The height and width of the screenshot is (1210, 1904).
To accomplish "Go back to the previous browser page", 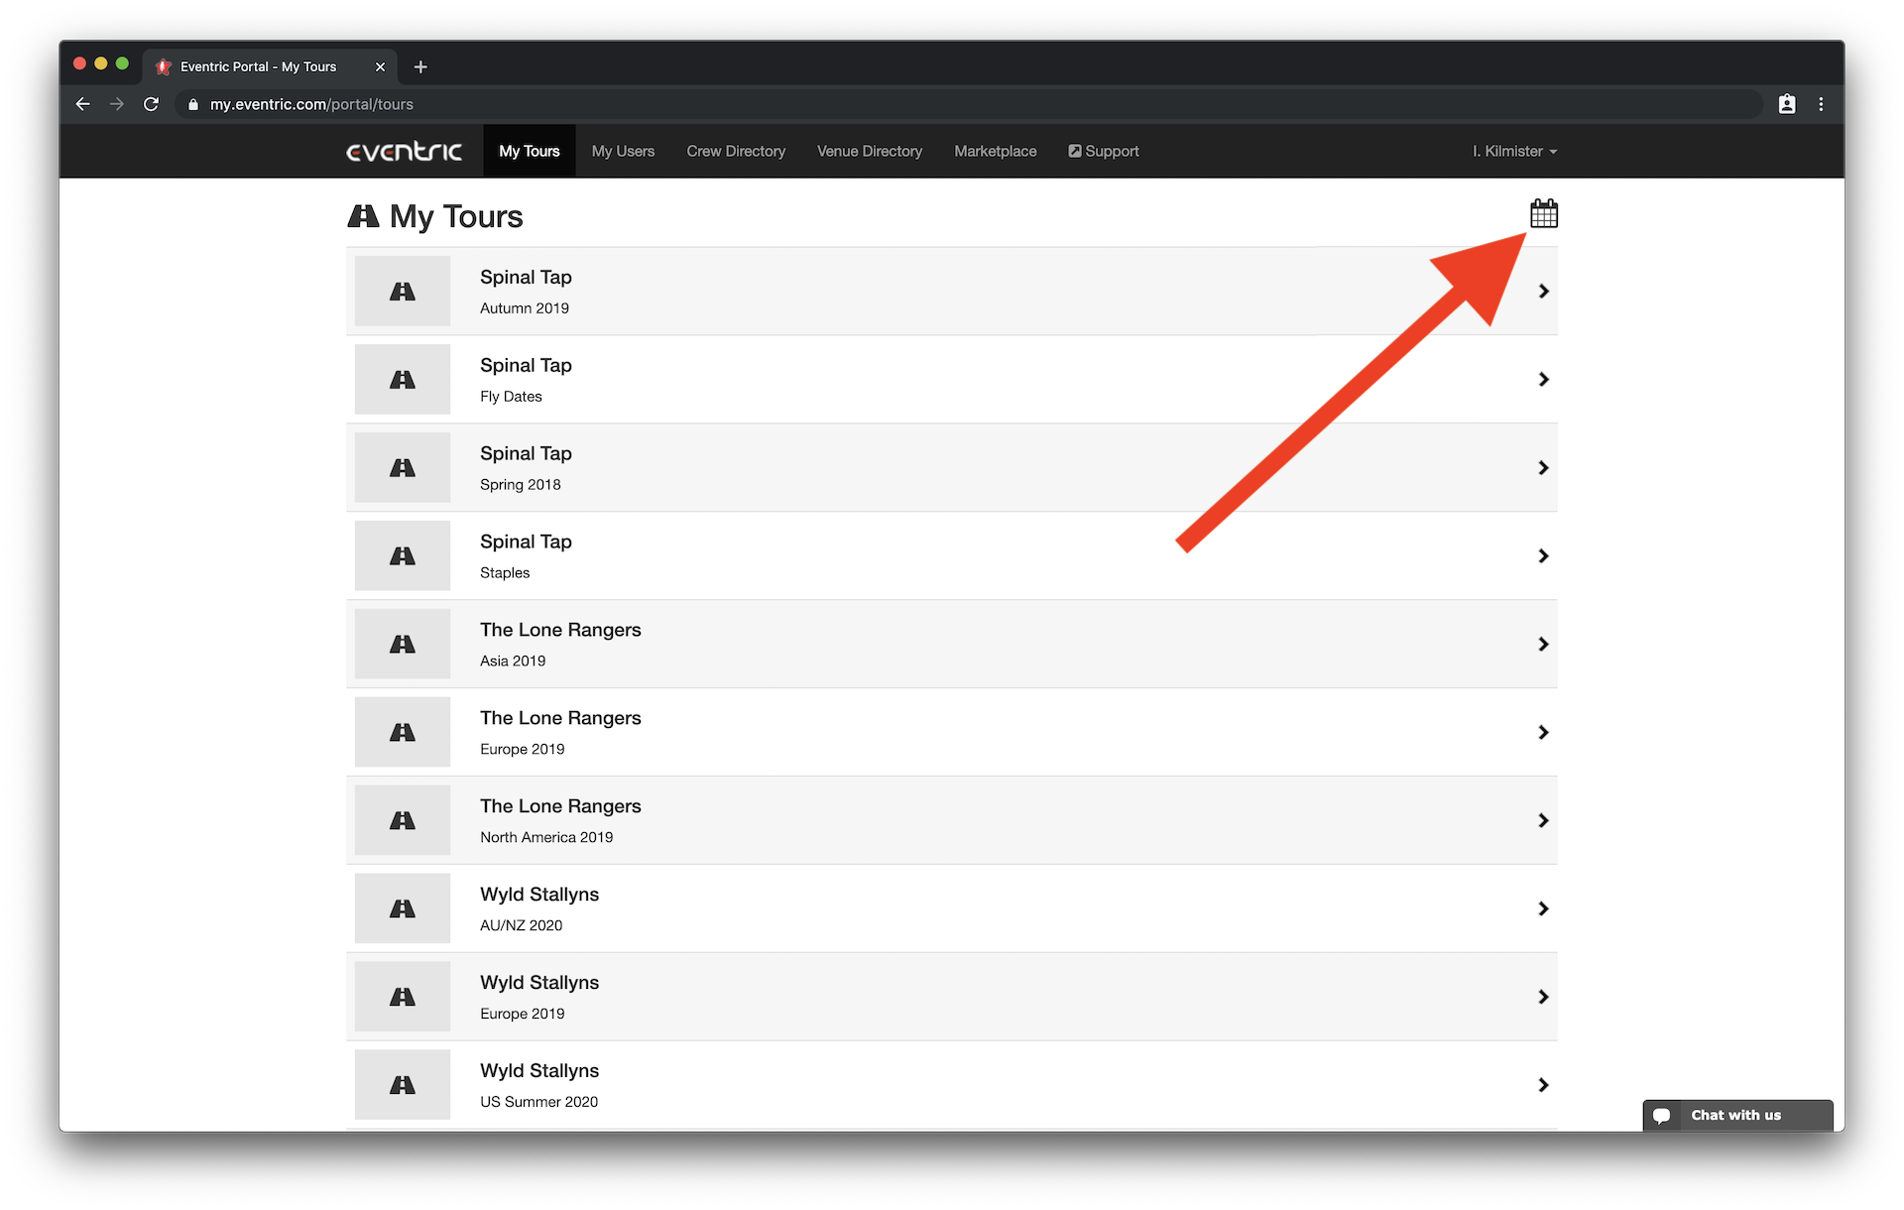I will [83, 104].
